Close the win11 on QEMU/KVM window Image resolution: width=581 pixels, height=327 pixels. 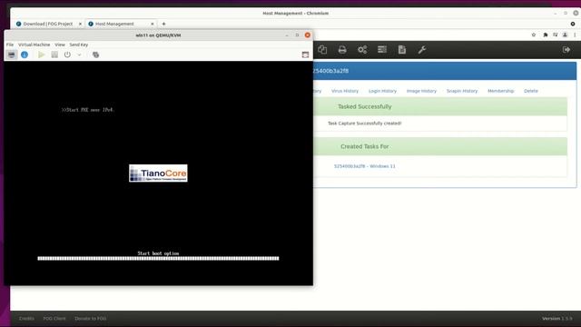pos(308,35)
